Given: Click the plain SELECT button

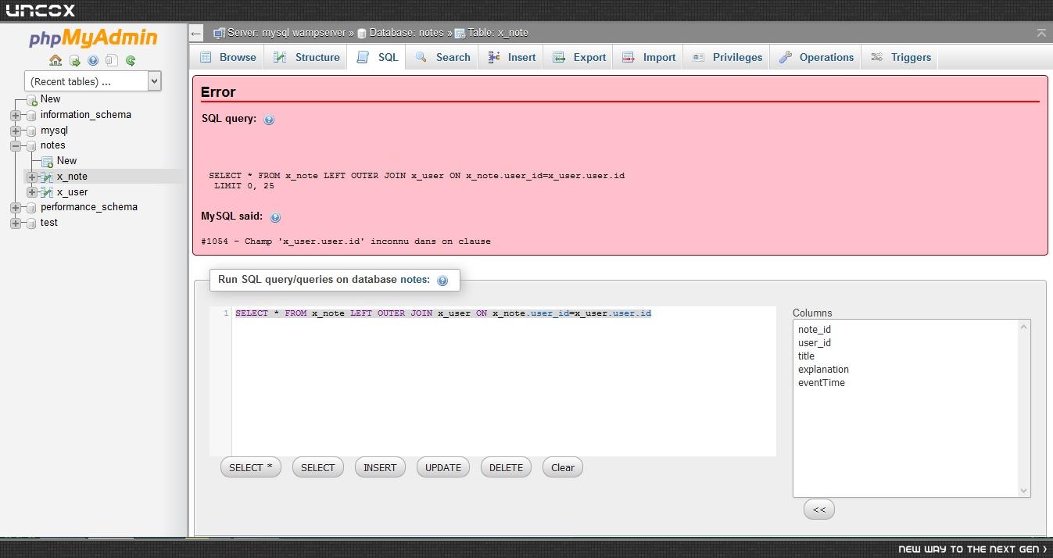Looking at the screenshot, I should pyautogui.click(x=318, y=467).
